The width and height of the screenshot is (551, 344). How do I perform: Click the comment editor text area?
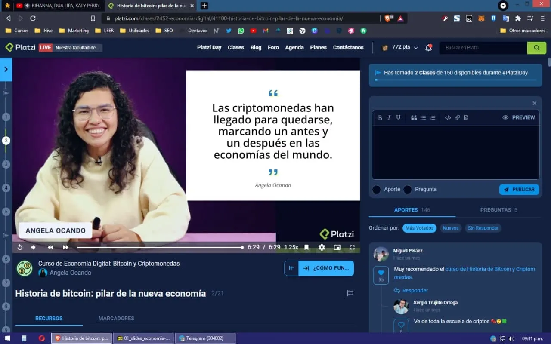point(456,152)
